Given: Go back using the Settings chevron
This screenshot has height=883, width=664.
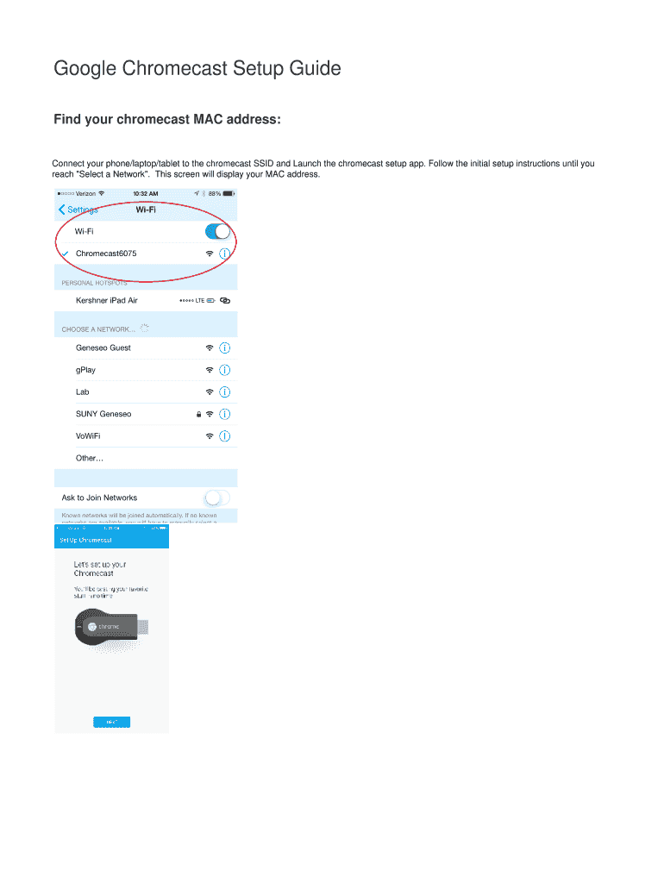Looking at the screenshot, I should click(62, 210).
